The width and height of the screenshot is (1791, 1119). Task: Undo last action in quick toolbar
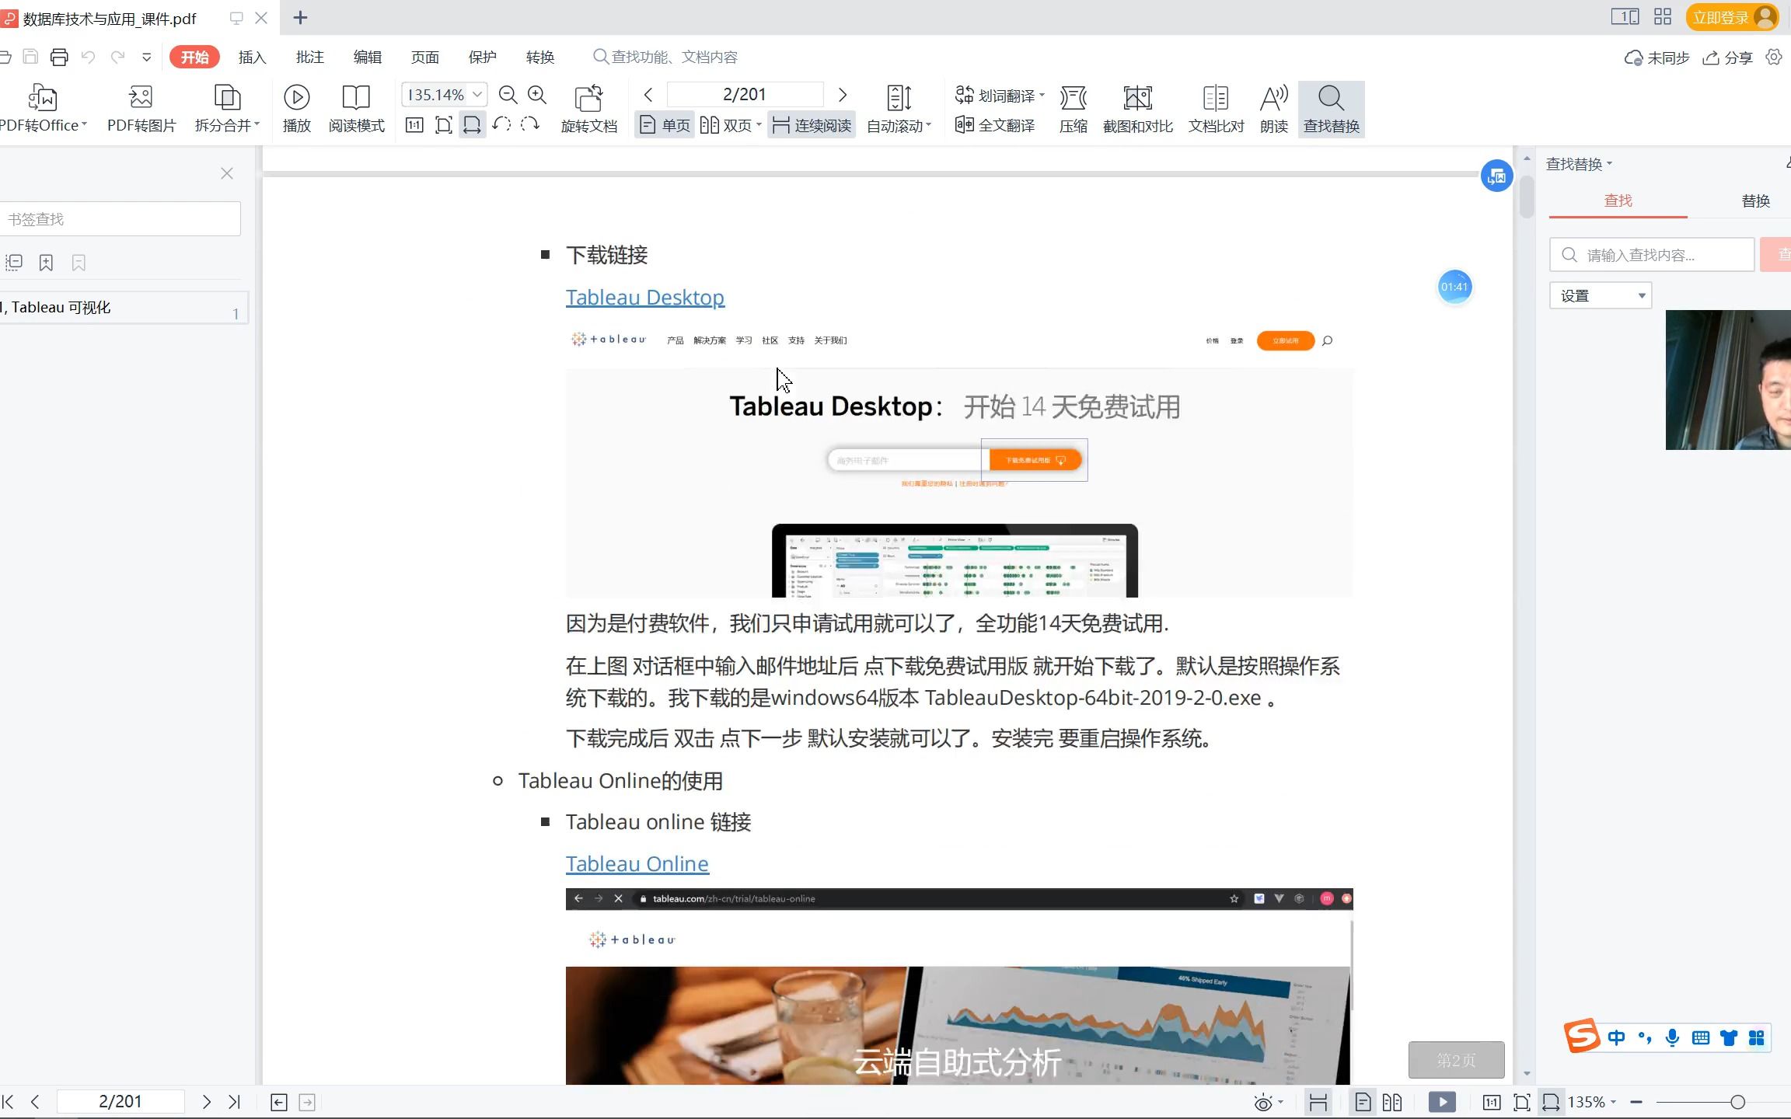pos(88,57)
